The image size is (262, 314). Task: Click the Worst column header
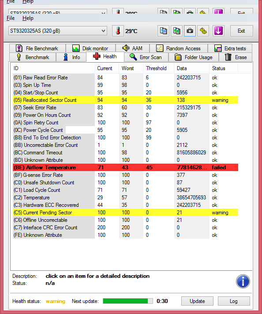point(131,68)
